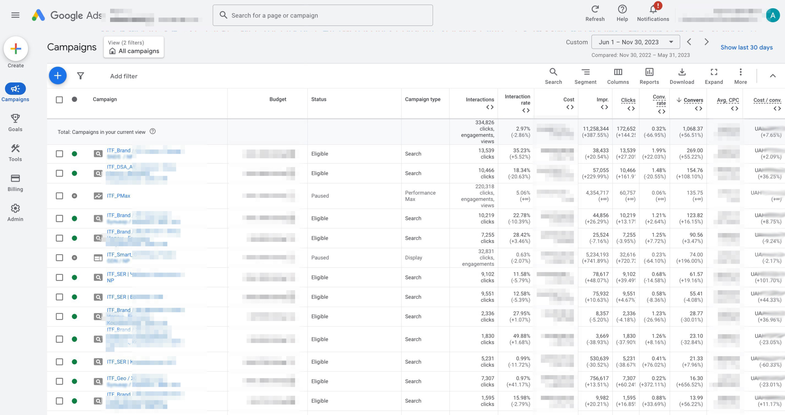Viewport: 785px width, 415px height.
Task: Go to Billing in the sidebar
Action: pos(15,183)
